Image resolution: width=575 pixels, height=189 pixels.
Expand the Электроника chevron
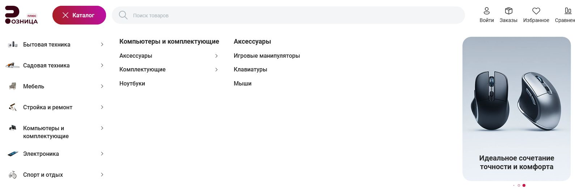102,154
